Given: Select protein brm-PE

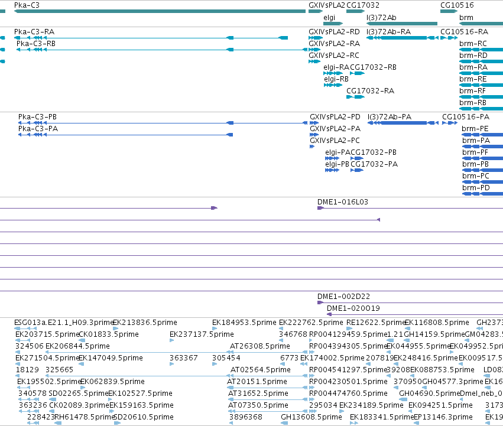Looking at the screenshot, I should (x=482, y=135).
